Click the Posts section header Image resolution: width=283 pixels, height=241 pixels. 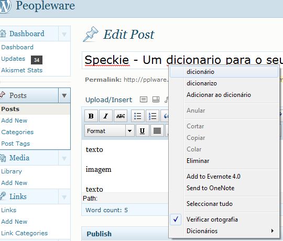click(18, 95)
